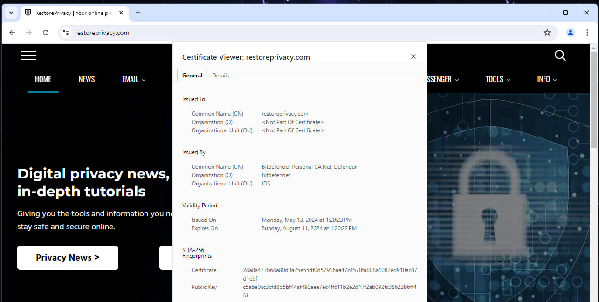Open the site search icon

coord(560,55)
